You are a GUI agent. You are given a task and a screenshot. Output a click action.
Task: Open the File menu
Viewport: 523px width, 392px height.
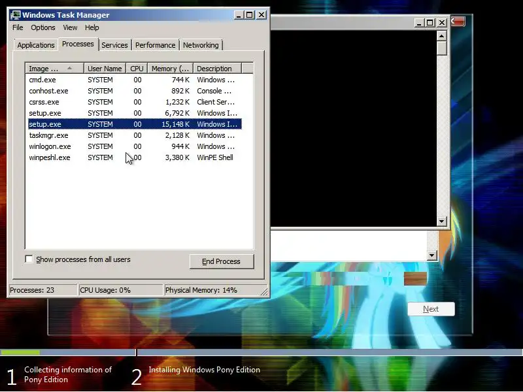pos(18,27)
